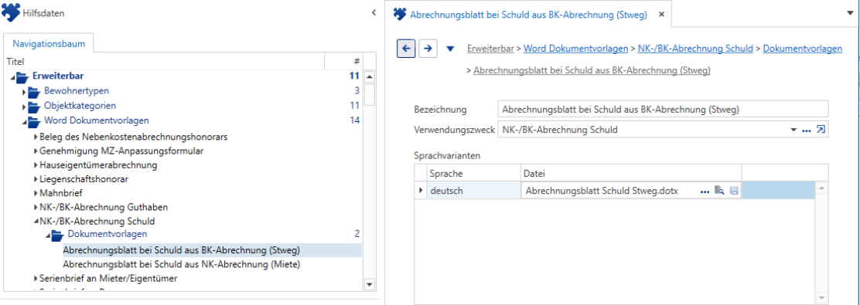Screen dimensions: 860x305
Task: Navigate back with the left arrow button
Action: pyautogui.click(x=406, y=48)
